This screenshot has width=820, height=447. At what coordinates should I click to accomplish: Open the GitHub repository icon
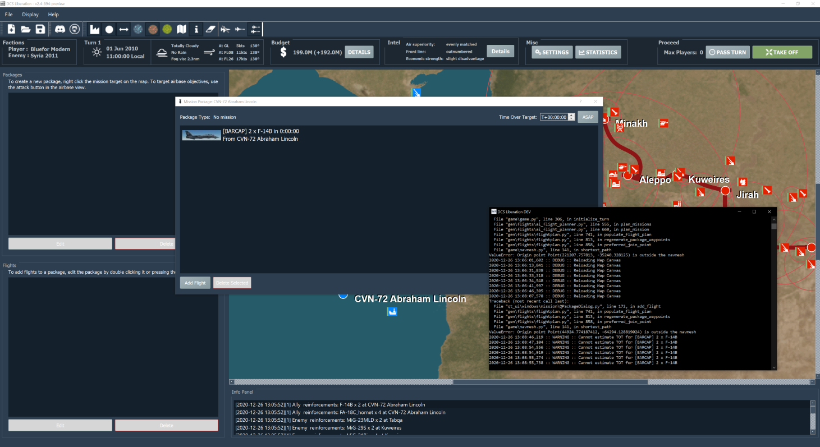coord(74,29)
